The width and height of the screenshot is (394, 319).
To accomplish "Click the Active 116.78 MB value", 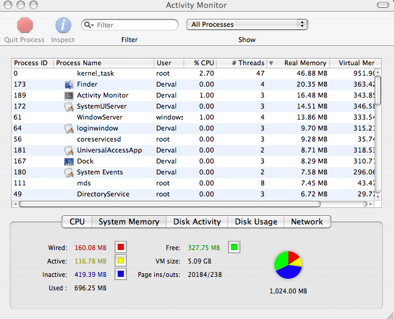I will pos(90,261).
